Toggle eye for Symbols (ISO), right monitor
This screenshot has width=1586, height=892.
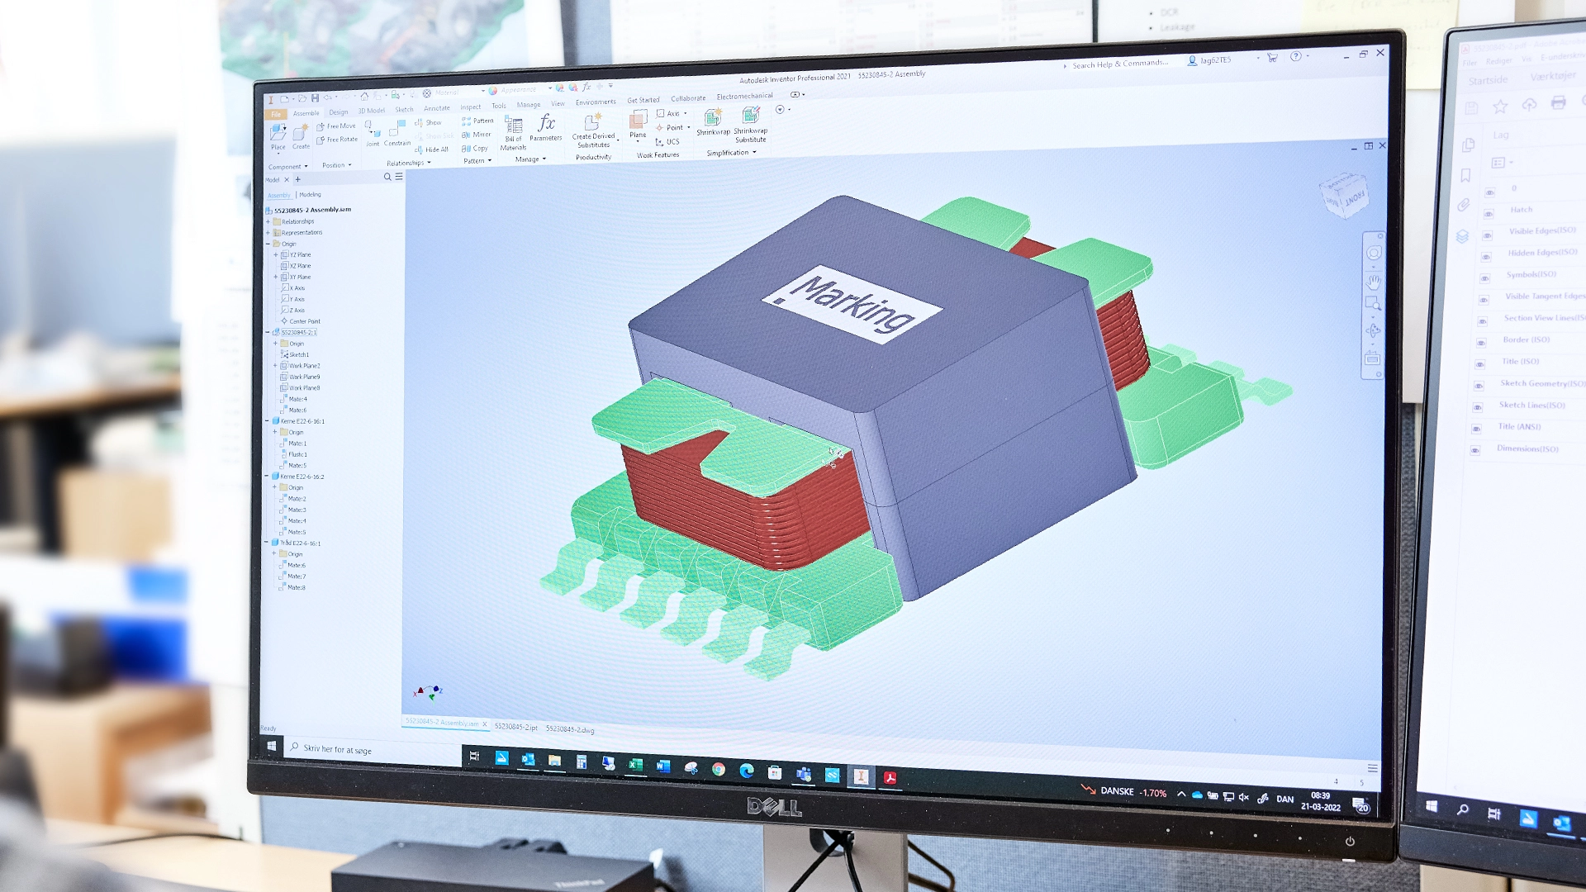[1484, 278]
